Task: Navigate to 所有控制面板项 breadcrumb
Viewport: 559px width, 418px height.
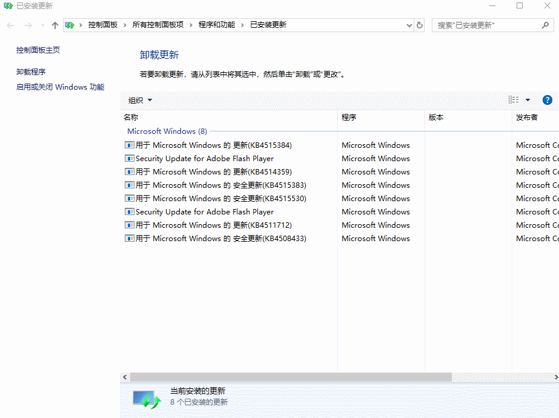Action: click(158, 25)
